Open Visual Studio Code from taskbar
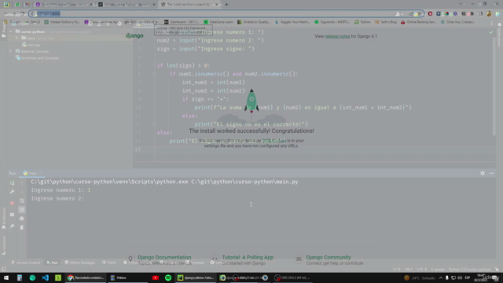503x283 pixels. 46,277
